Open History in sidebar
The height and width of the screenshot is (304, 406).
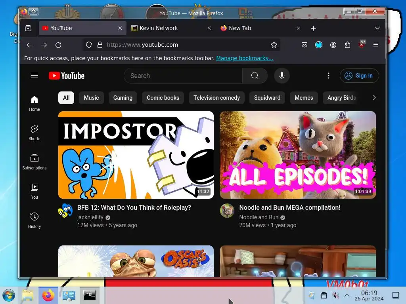coord(34,220)
